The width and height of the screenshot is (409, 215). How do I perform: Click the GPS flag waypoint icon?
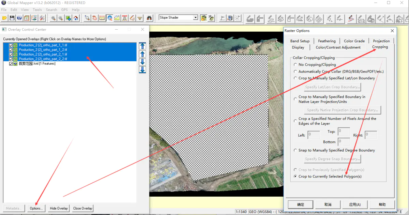pyautogui.click(x=223, y=18)
